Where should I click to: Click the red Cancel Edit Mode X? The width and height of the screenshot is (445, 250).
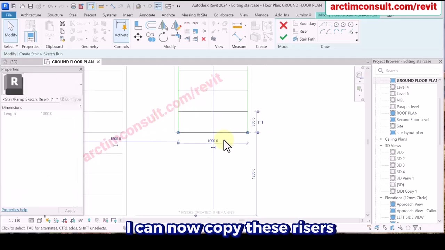tap(283, 25)
